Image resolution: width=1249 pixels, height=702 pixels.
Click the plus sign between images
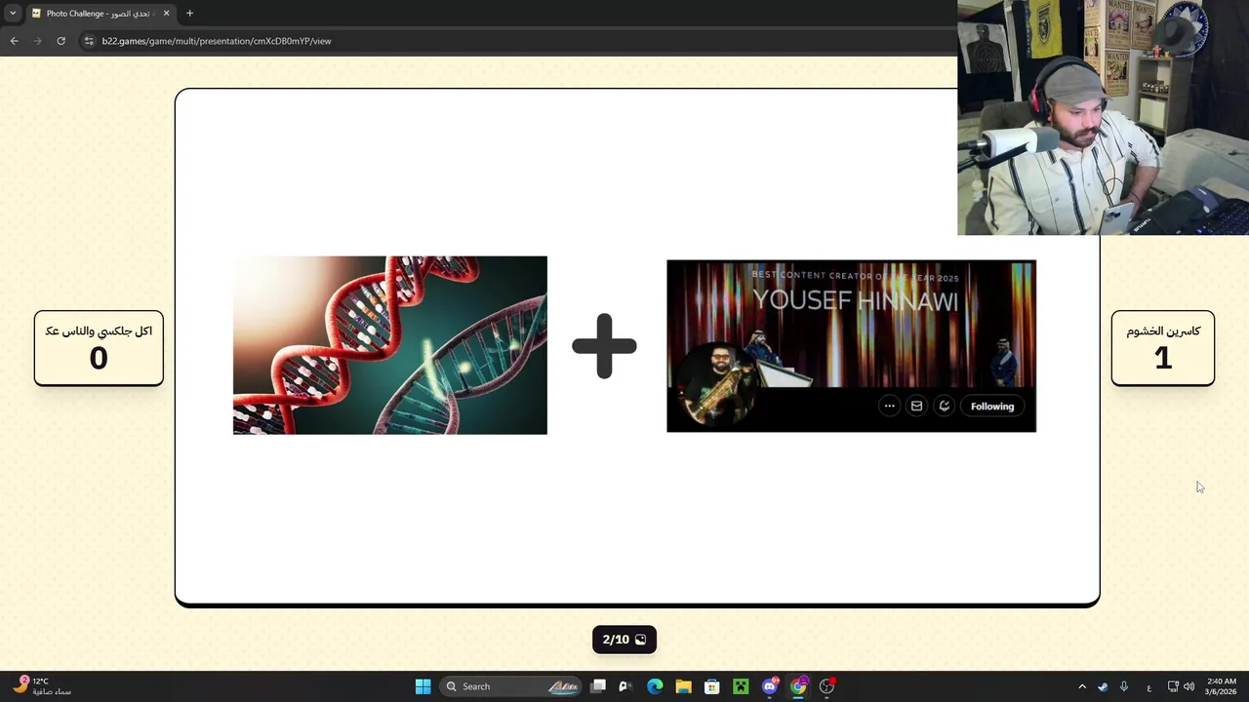(x=604, y=346)
